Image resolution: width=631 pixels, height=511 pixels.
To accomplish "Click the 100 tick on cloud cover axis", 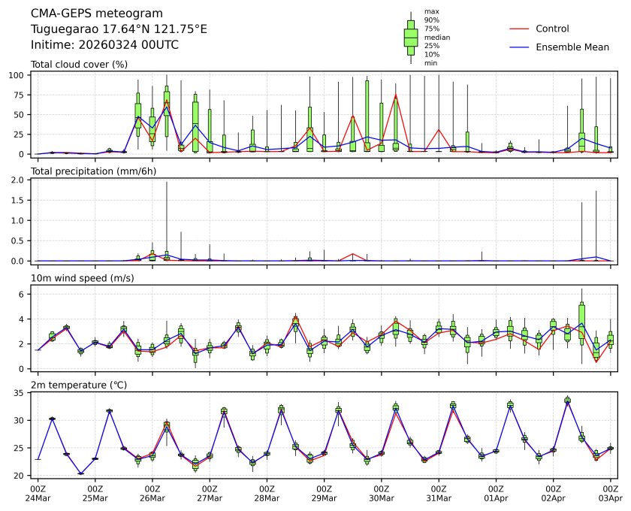I will [20, 75].
